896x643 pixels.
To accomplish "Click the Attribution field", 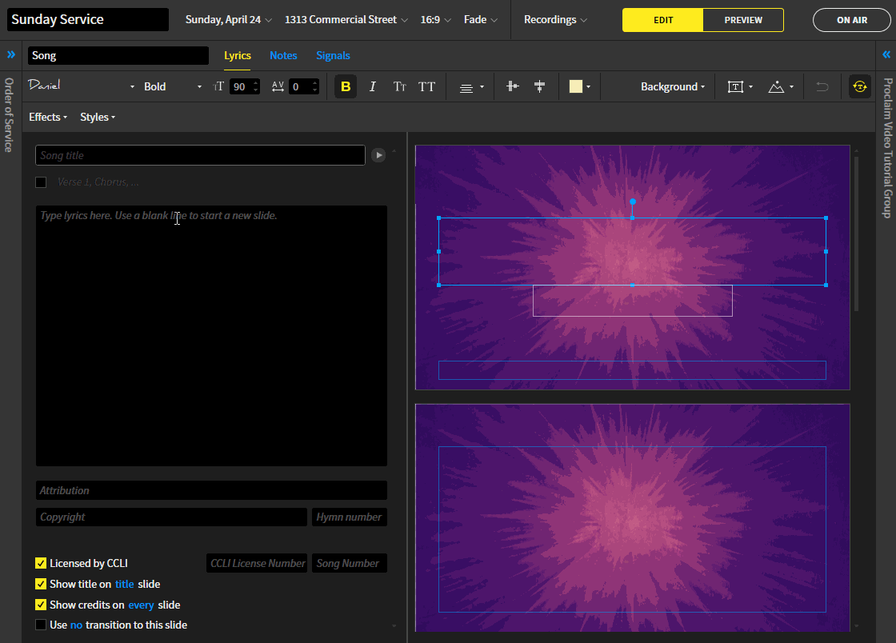I will tap(211, 490).
